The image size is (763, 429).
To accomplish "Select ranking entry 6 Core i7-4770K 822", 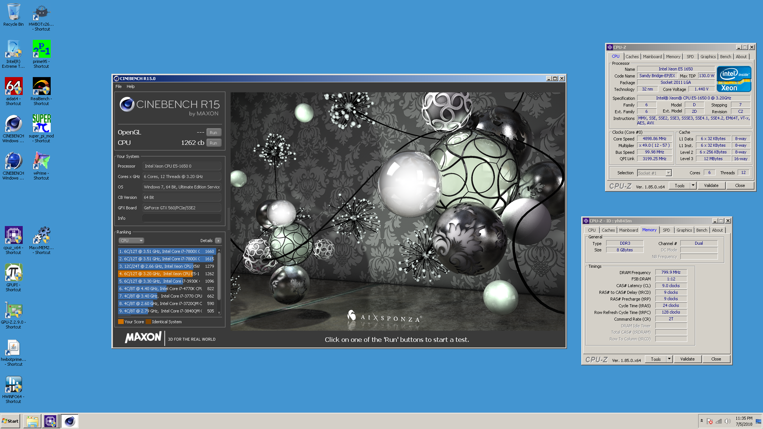I will pyautogui.click(x=167, y=289).
